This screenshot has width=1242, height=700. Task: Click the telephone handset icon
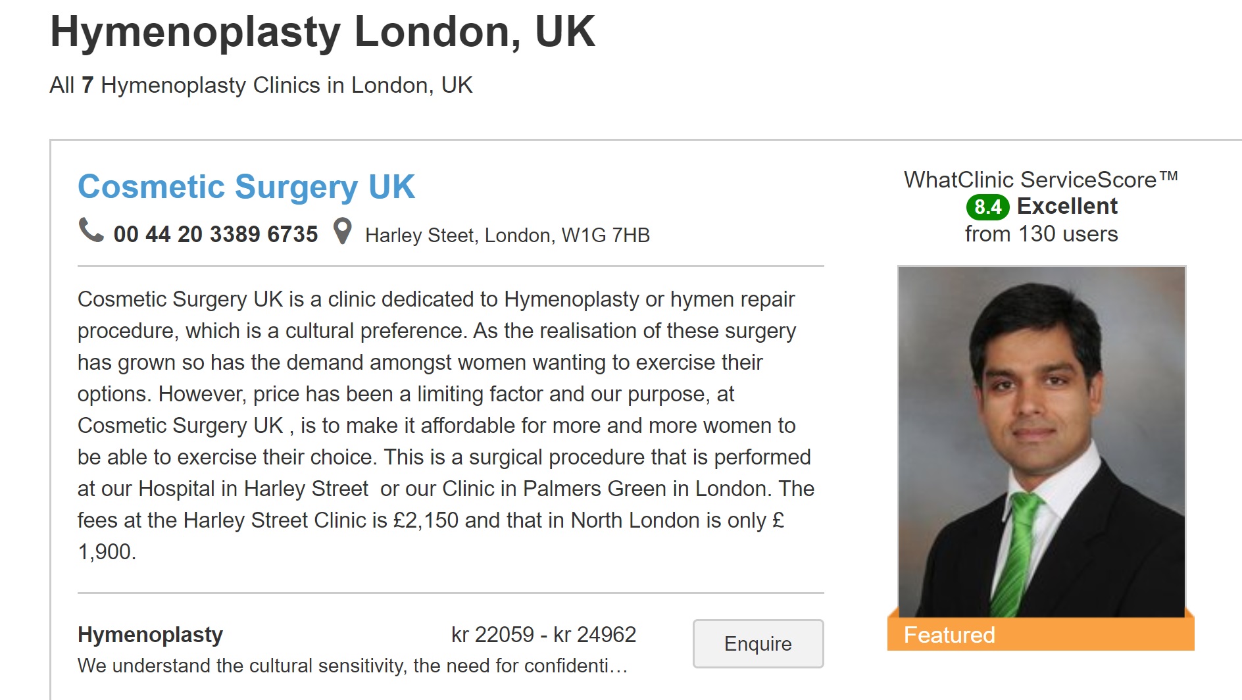pos(91,230)
